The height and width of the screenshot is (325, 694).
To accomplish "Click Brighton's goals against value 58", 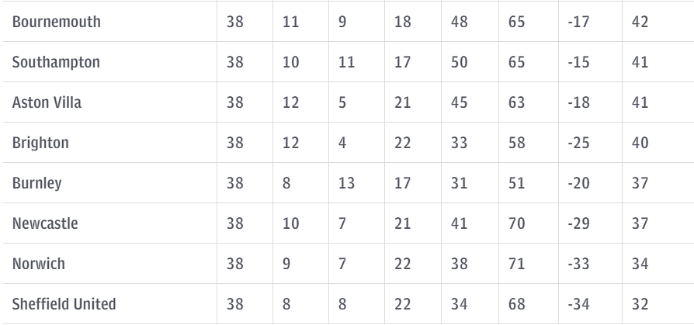I will pos(516,143).
